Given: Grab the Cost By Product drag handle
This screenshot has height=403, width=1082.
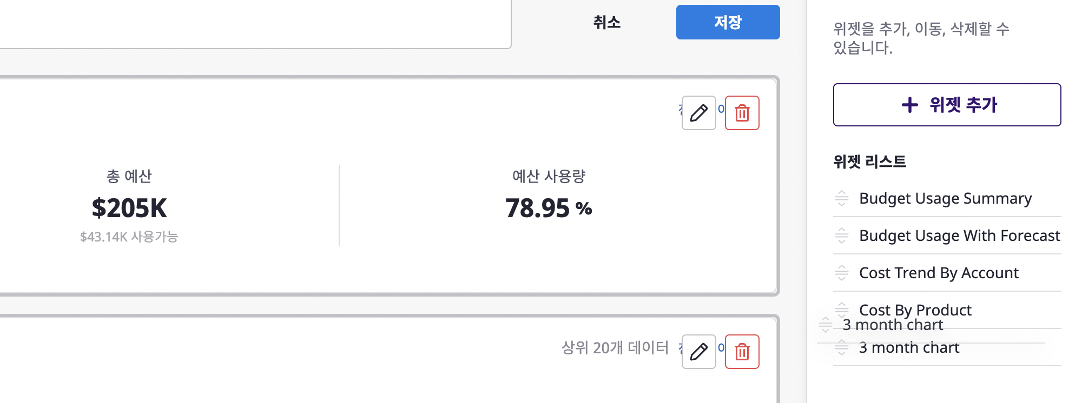Looking at the screenshot, I should (x=842, y=310).
